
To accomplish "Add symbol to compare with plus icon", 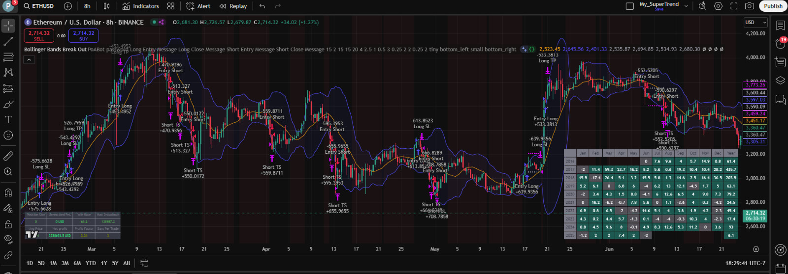I will point(68,6).
